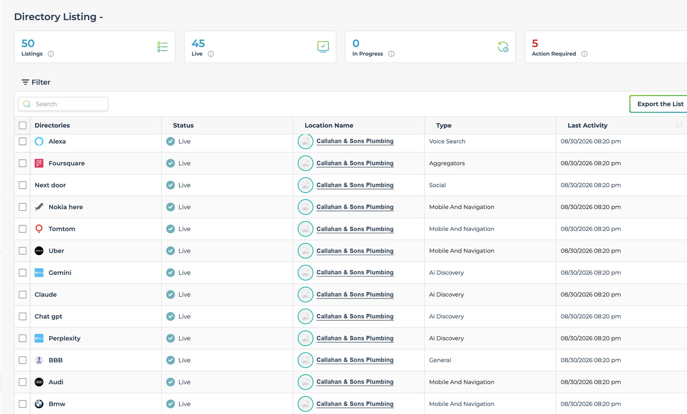Image resolution: width=687 pixels, height=414 pixels.
Task: Expand the Filter options
Action: (36, 82)
